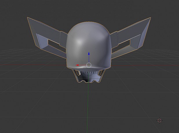This screenshot has height=133, width=179.
Task: Click the upper pointed tip of the left wing
Action: coord(28,18)
